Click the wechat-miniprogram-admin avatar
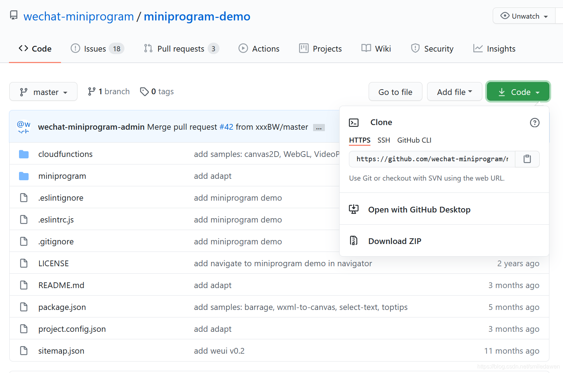The image size is (563, 373). [x=24, y=126]
